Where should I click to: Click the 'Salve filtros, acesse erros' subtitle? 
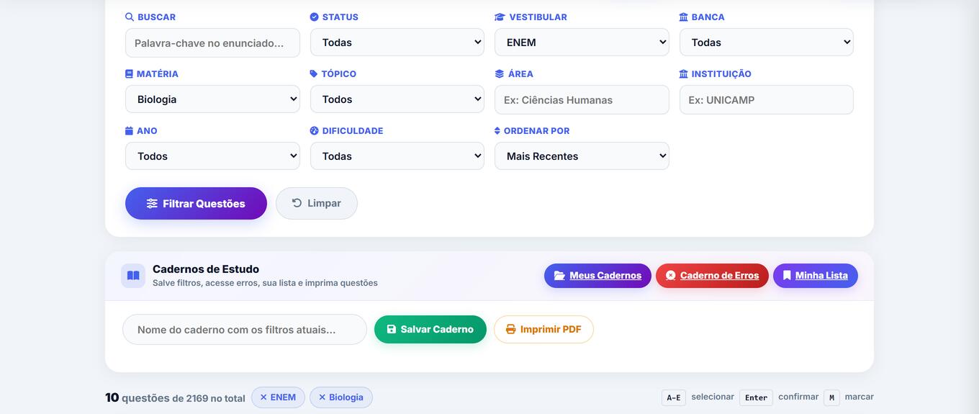265,283
